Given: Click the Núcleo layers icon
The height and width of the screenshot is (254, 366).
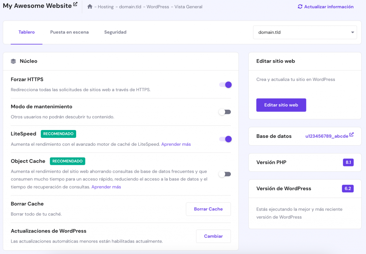Looking at the screenshot, I should point(14,61).
